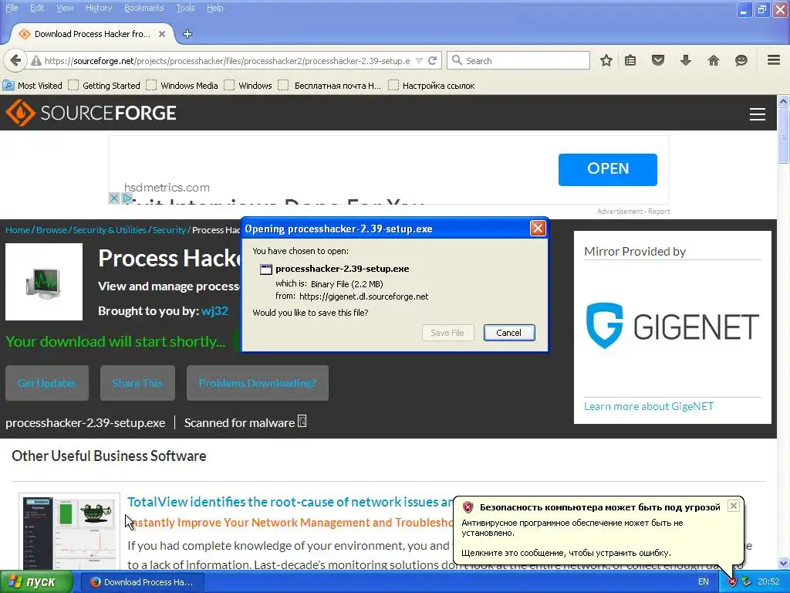Click the SourceForge logo

tap(91, 113)
